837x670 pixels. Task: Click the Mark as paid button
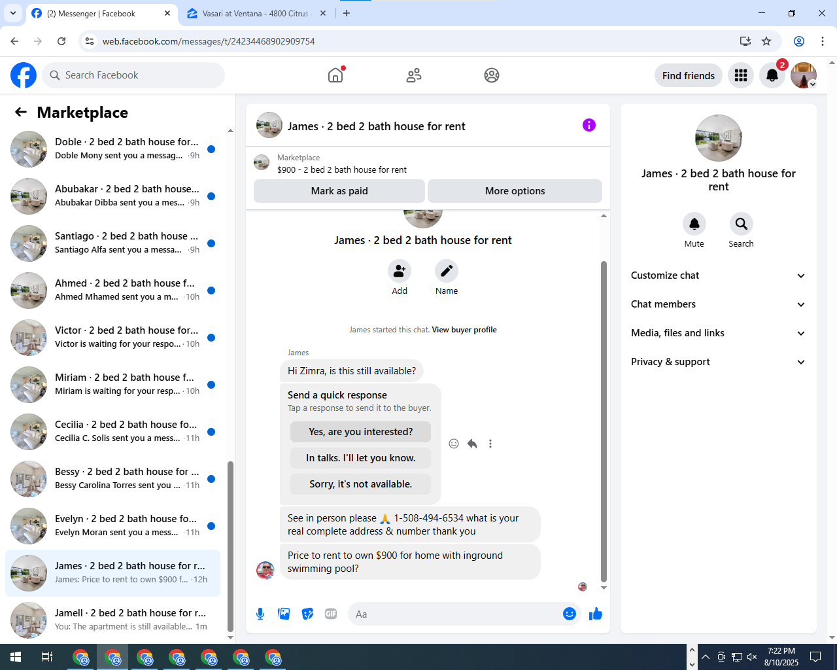pos(339,191)
